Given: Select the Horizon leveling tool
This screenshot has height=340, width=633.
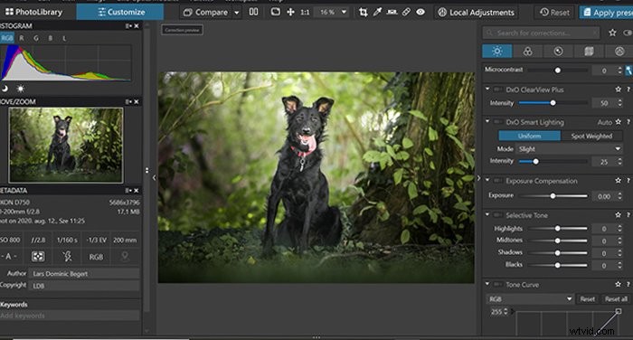Looking at the screenshot, I should click(392, 12).
